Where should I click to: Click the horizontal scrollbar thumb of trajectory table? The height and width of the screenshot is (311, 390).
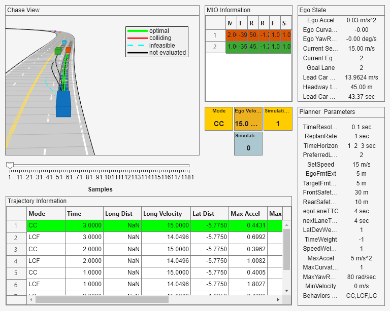(x=102, y=299)
